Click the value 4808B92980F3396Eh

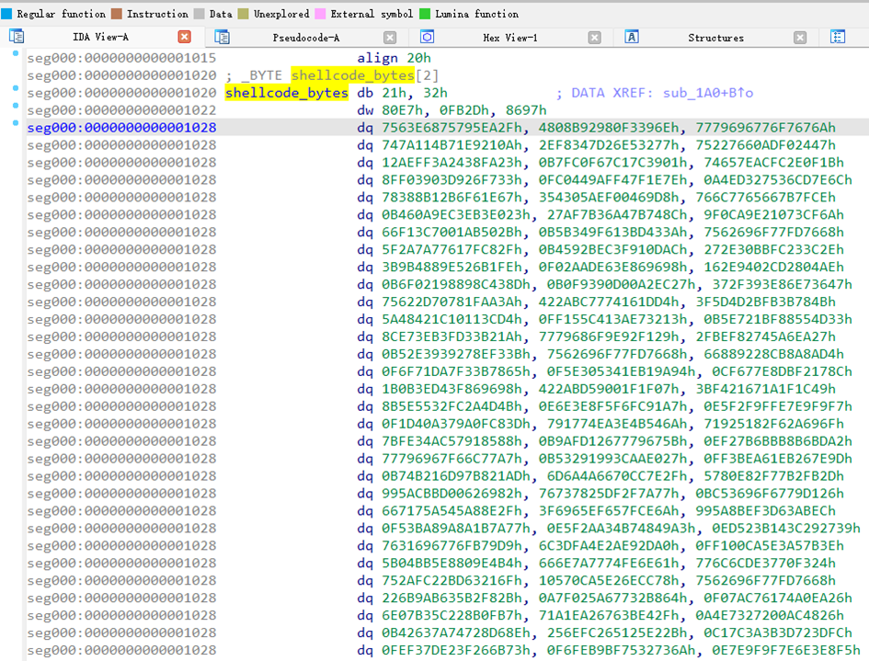point(609,128)
